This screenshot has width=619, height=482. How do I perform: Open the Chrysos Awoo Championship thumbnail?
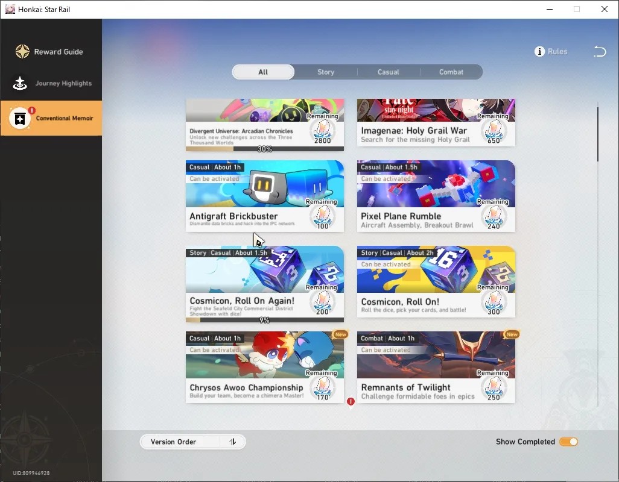(264, 355)
